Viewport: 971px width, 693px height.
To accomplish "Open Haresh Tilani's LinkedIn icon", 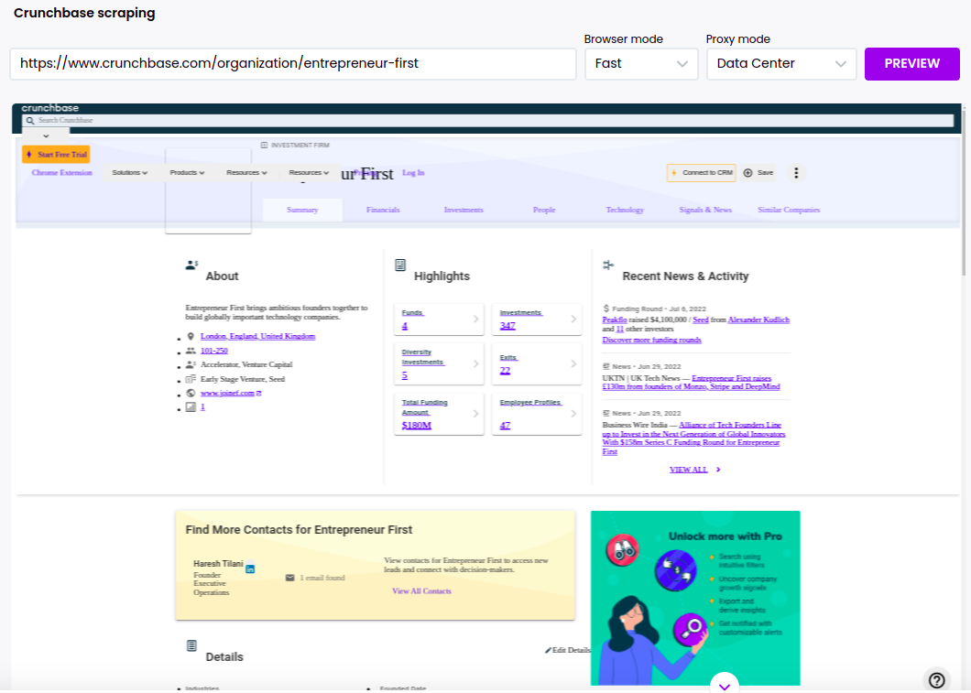I will click(249, 568).
